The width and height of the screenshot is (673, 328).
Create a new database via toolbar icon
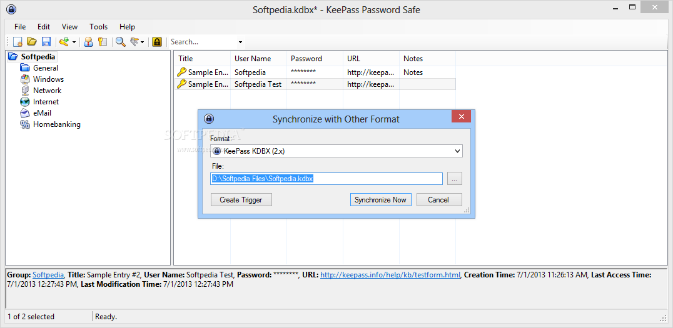coord(18,42)
